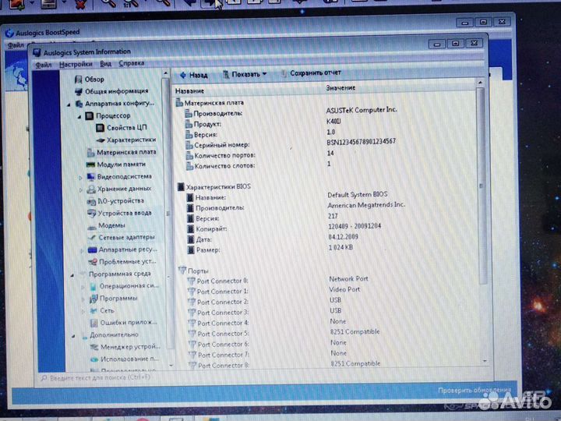Expand the Операционная система node
This screenshot has width=561, height=421.
tap(83, 288)
